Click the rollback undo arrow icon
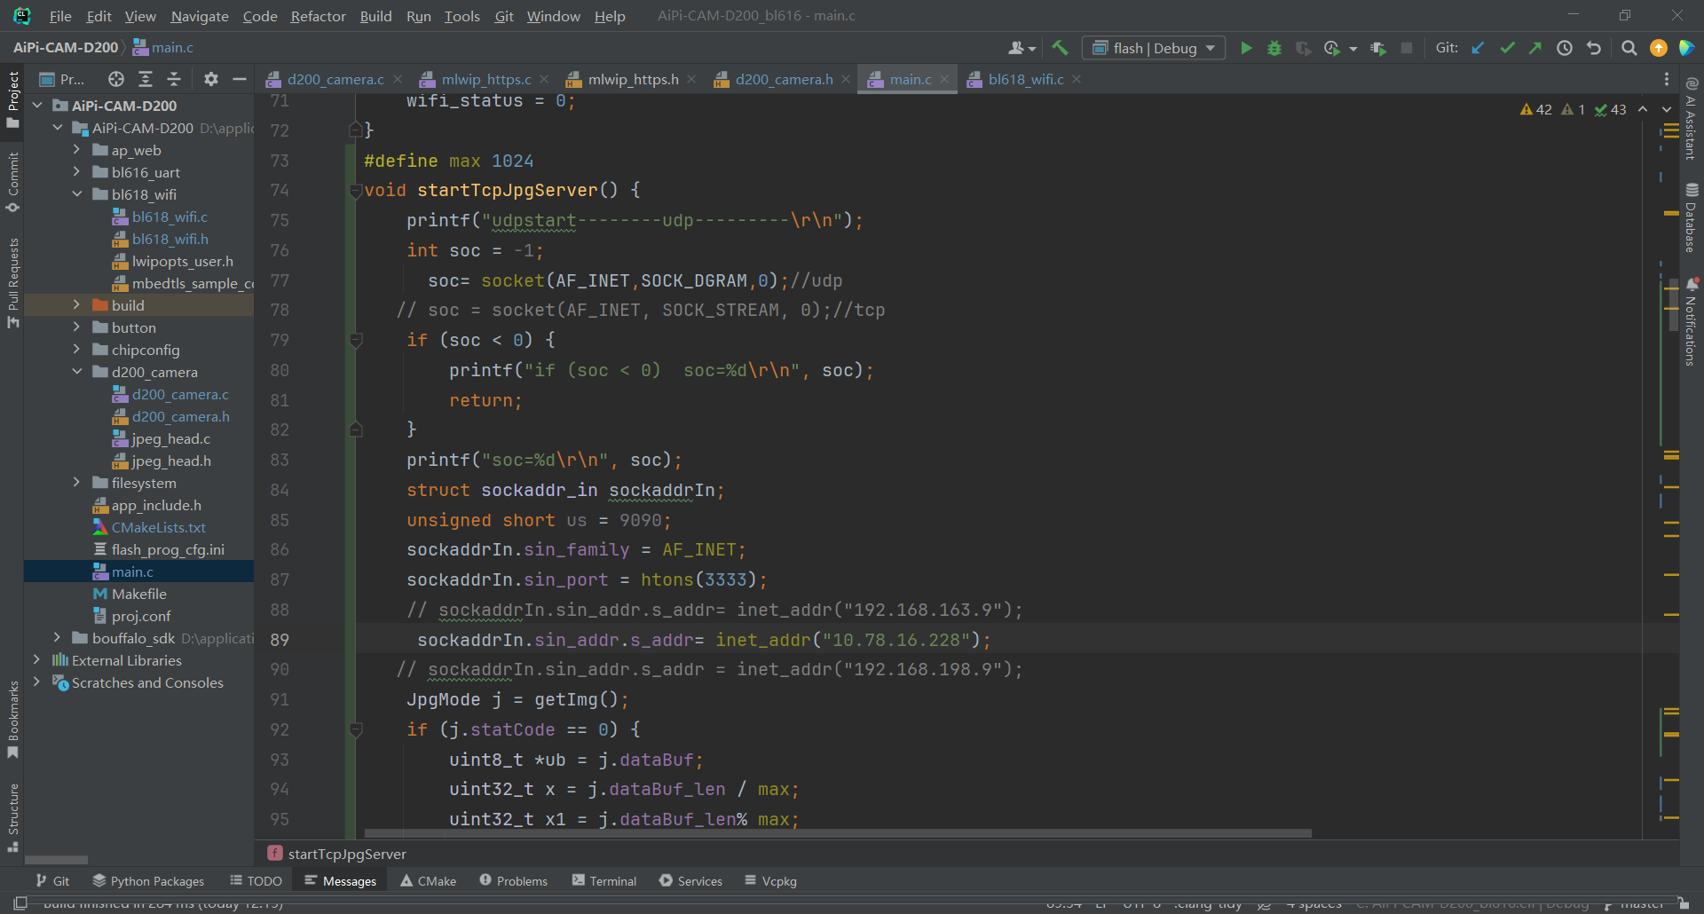The width and height of the screenshot is (1704, 914). pyautogui.click(x=1594, y=48)
